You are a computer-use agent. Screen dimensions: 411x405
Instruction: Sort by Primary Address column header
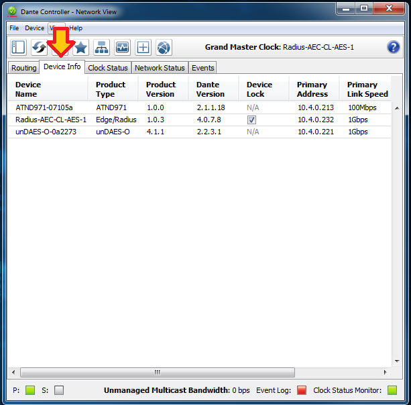click(x=314, y=89)
